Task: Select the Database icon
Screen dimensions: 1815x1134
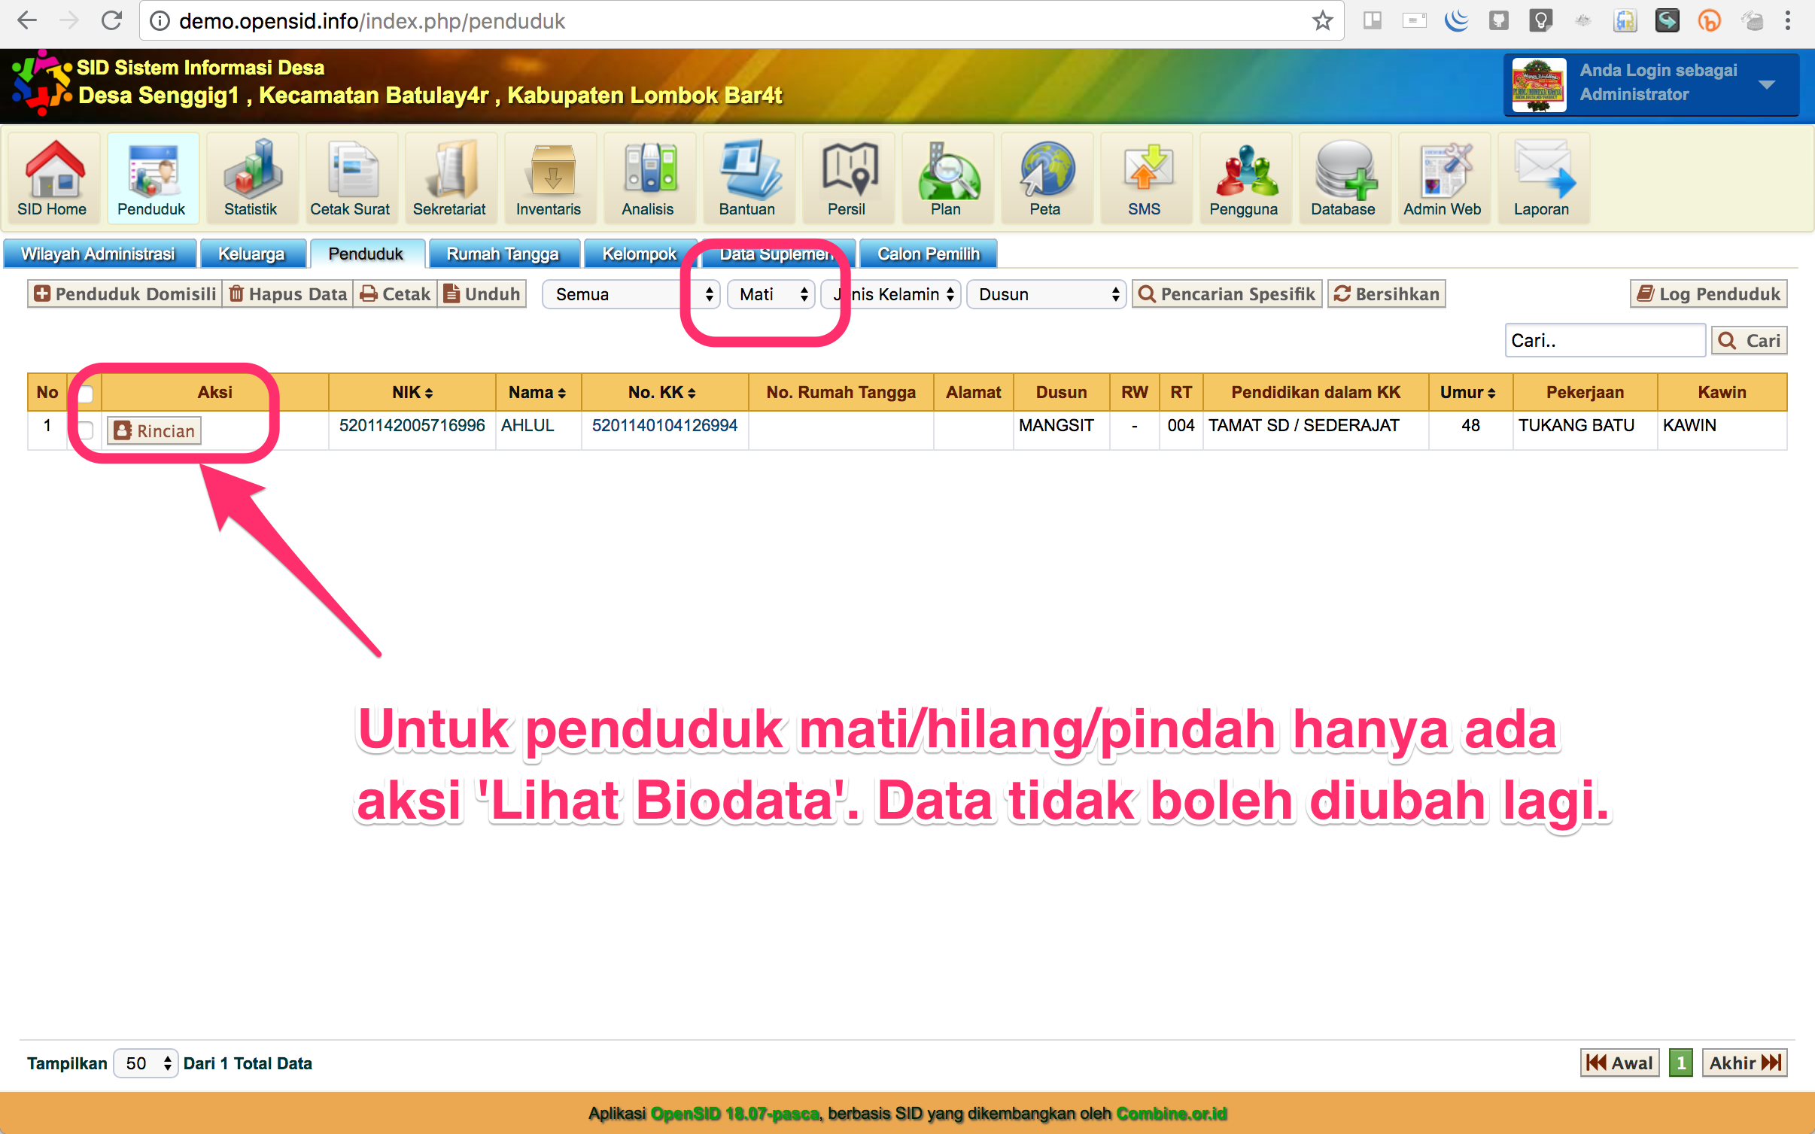Action: [x=1344, y=178]
